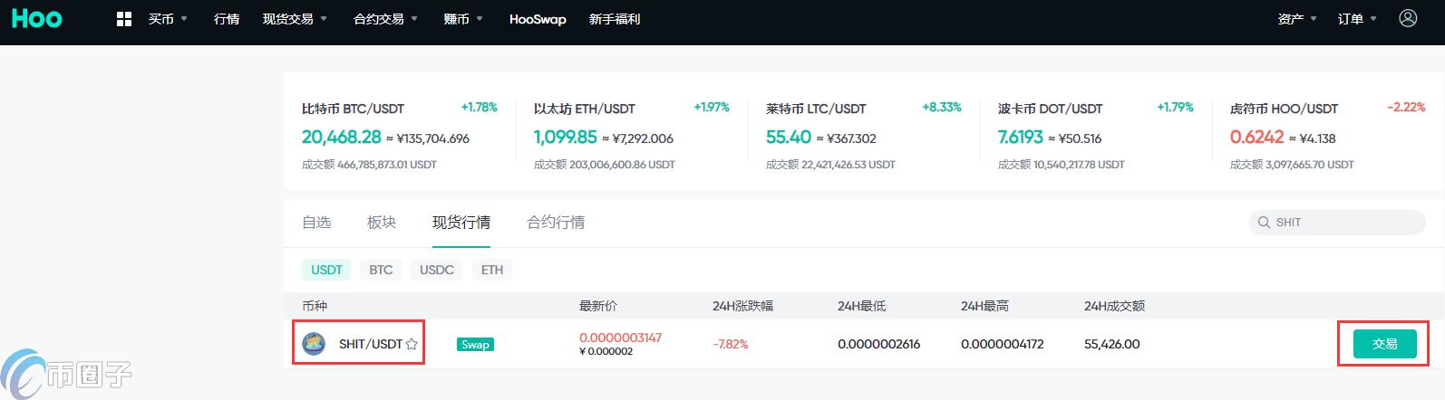Image resolution: width=1445 pixels, height=400 pixels.
Task: Select the USDT market filter
Action: click(326, 270)
